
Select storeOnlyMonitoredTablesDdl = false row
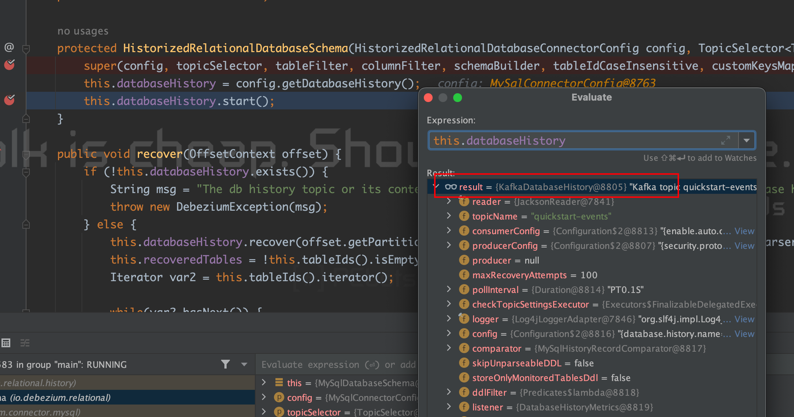tap(592, 378)
